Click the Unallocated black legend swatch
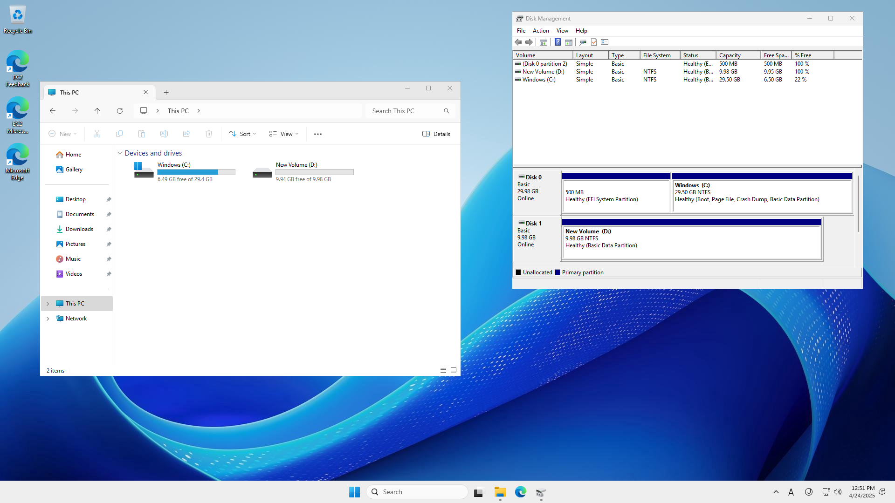The width and height of the screenshot is (895, 503). 518,272
